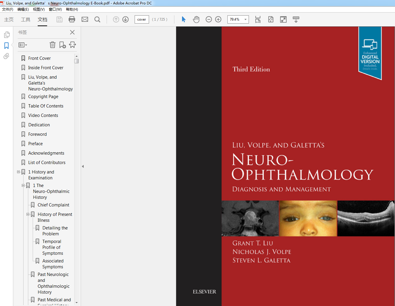The image size is (395, 306).
Task: Go to next page arrow icon
Action: point(125,19)
